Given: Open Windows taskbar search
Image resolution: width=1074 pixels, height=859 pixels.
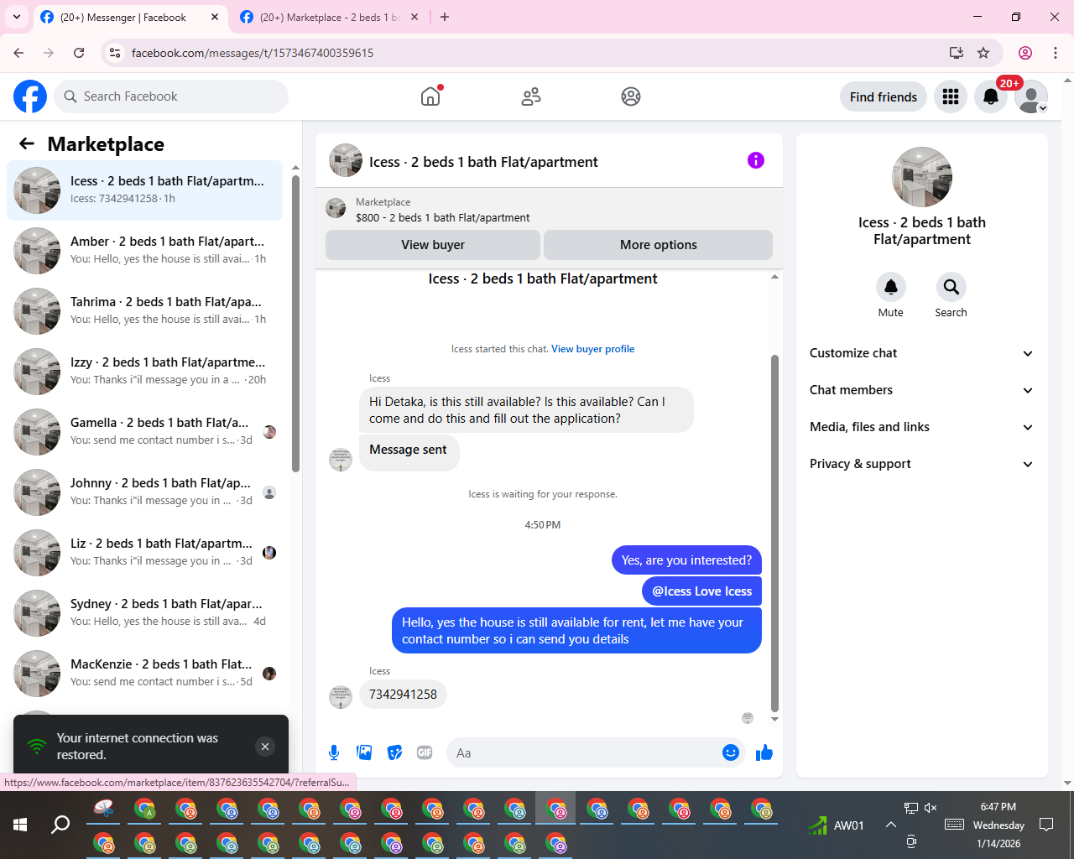Looking at the screenshot, I should coord(60,825).
